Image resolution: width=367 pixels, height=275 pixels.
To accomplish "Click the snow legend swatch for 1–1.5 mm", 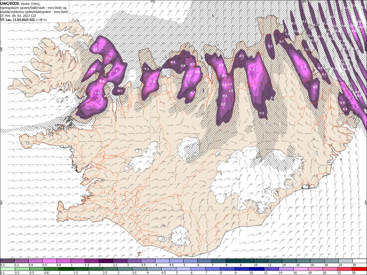I will click(x=78, y=261).
